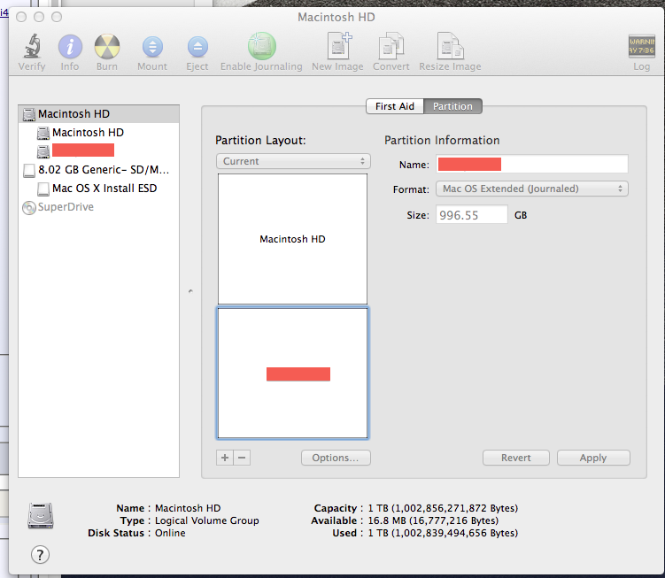Screen dimensions: 665x578
Task: Click the Convert toolbar icon
Action: coord(390,46)
